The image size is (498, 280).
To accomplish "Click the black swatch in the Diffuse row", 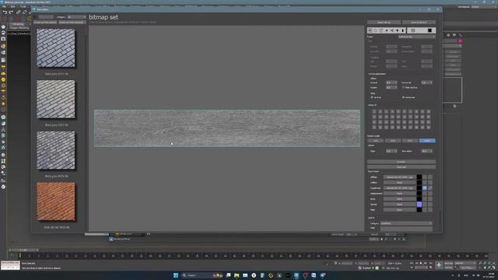I will point(419,177).
